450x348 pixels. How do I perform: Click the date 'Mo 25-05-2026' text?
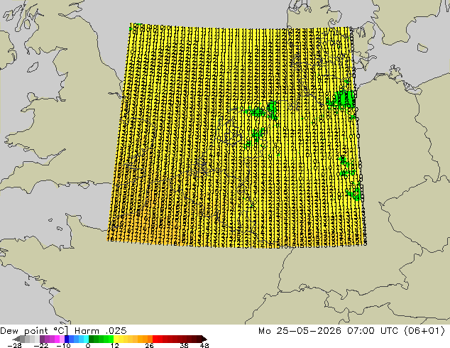tap(300, 331)
